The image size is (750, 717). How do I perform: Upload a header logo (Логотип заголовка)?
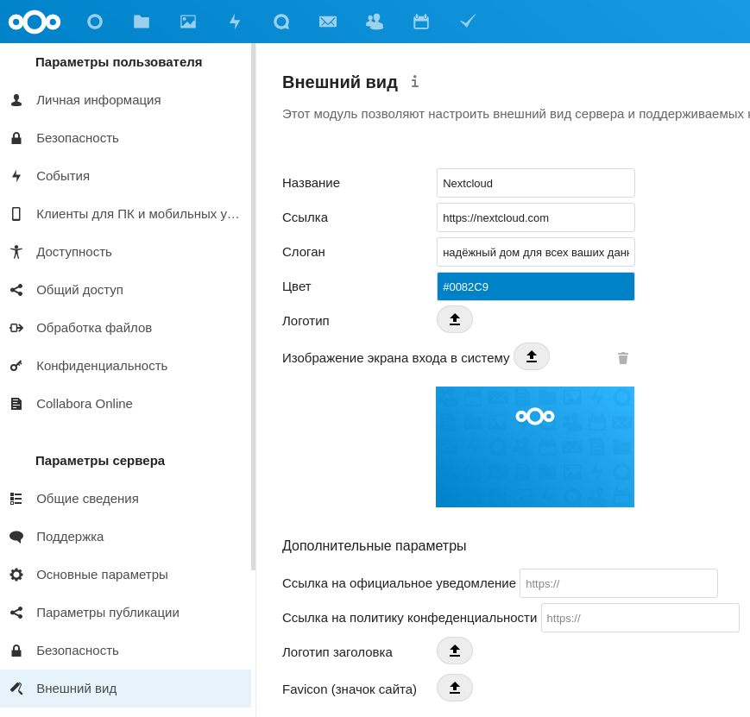coord(454,651)
